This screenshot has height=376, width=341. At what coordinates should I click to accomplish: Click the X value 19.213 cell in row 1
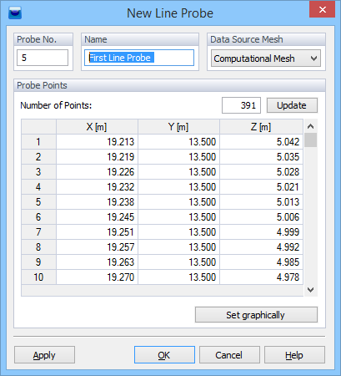[97, 142]
